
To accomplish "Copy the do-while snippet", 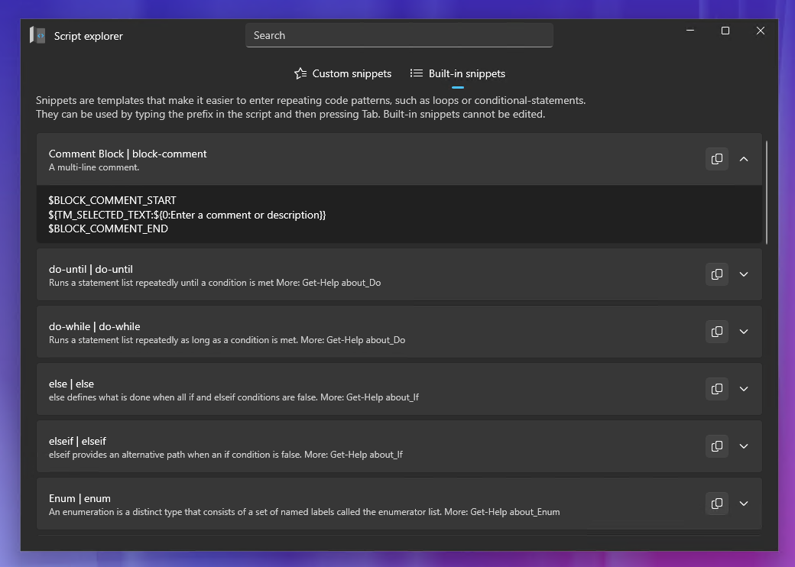I will point(716,332).
